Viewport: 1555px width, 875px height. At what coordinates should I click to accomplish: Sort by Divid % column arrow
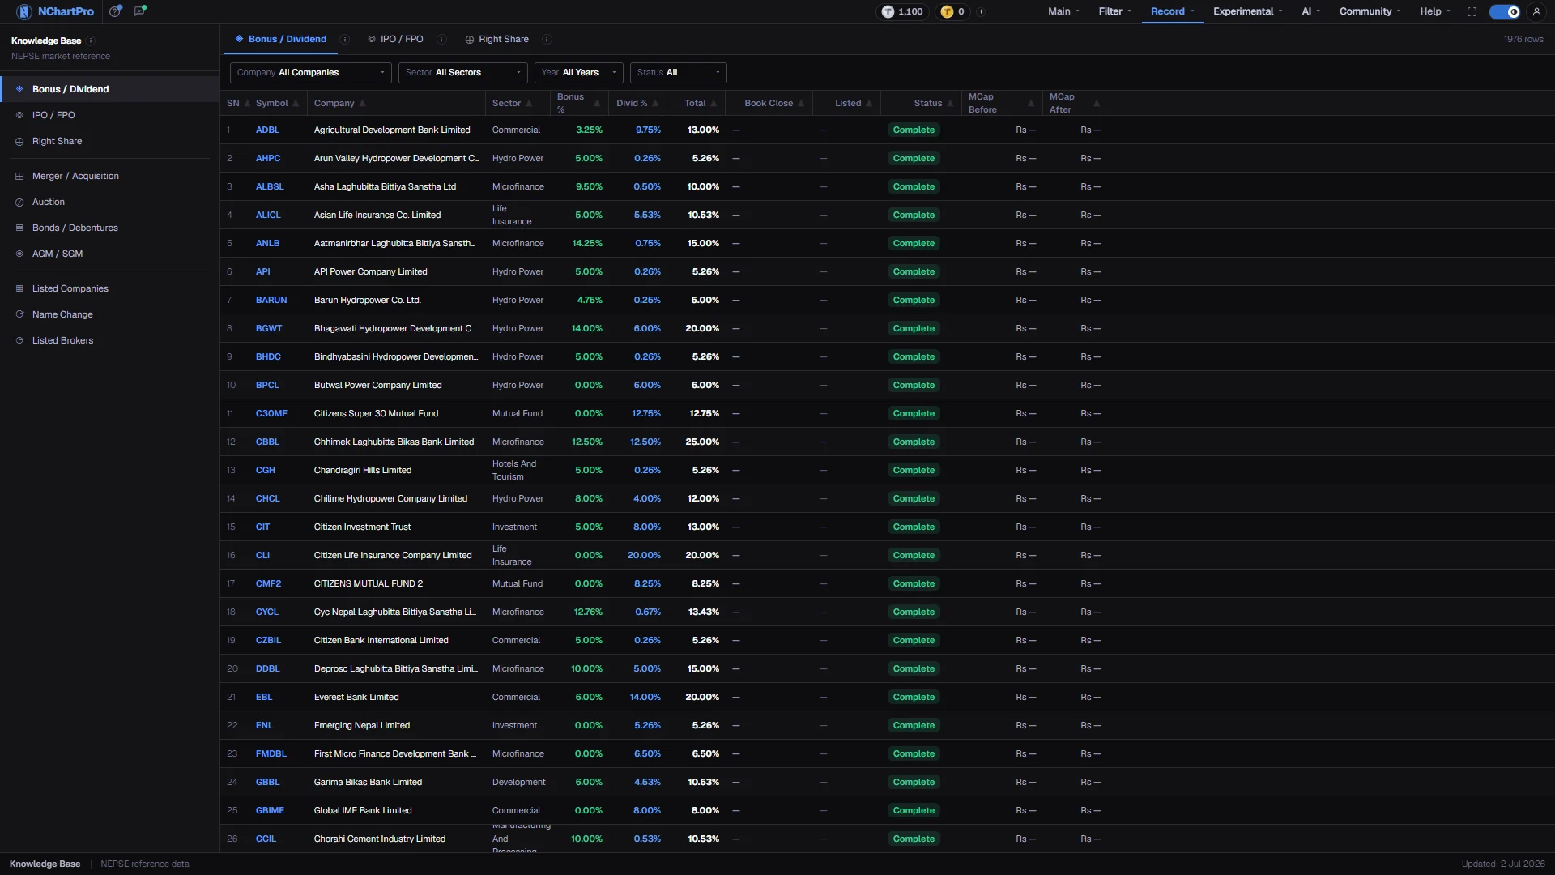[x=655, y=104]
